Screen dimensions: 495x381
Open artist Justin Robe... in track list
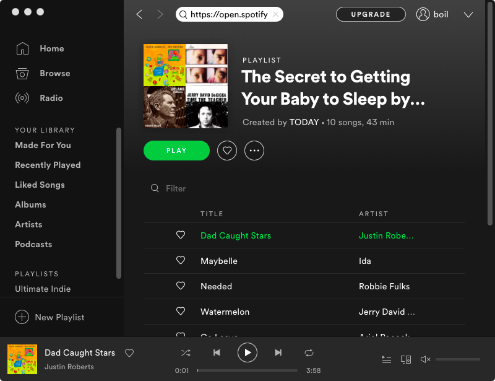point(386,235)
